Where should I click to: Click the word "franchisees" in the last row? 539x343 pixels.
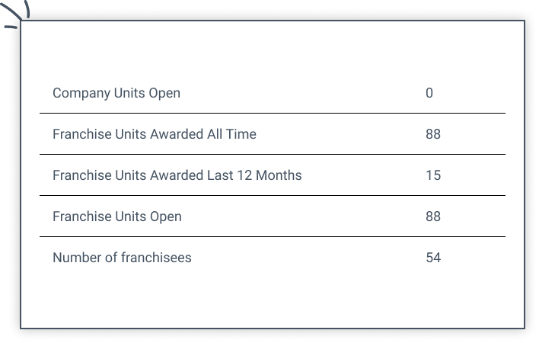[156, 258]
